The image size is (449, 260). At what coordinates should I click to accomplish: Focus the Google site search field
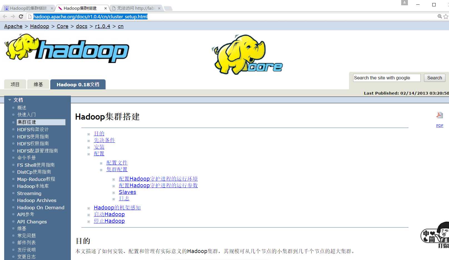click(386, 78)
